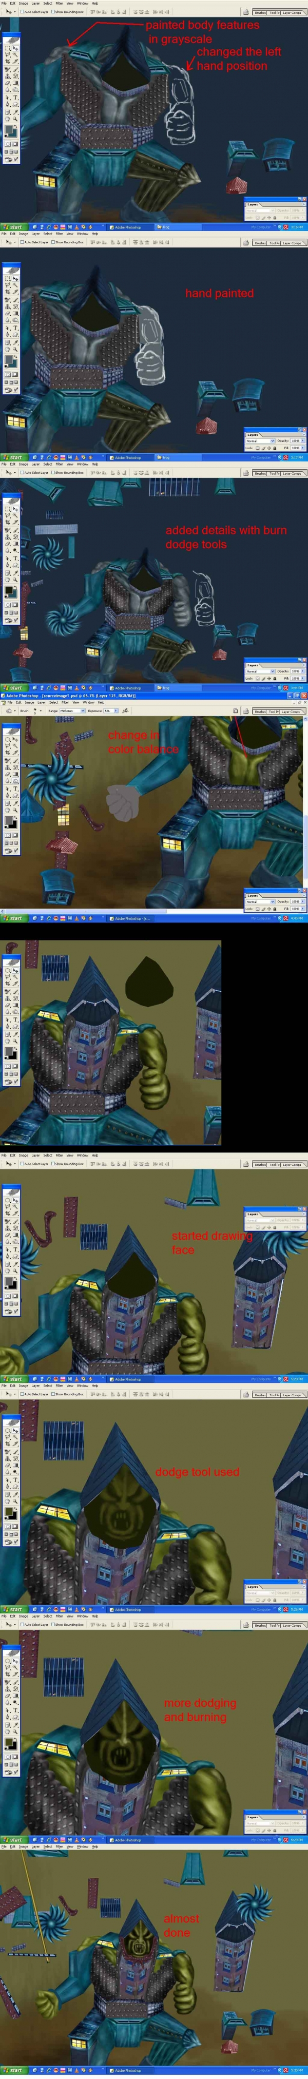Viewport: 308px width, 2079px height.
Task: Click Adobe Photoshop taskbar button under topmost screenshot
Action: (129, 227)
